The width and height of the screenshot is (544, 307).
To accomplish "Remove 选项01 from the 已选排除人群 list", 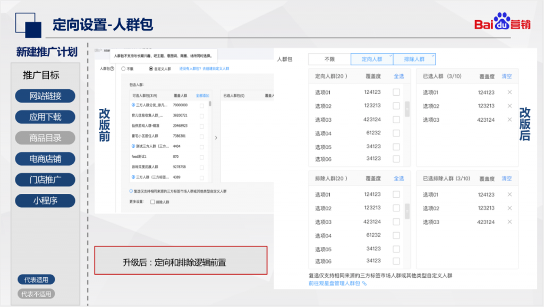I will [x=509, y=194].
